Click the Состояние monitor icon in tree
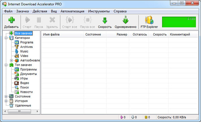Viewport: 201px width, 122px height. click(11, 96)
